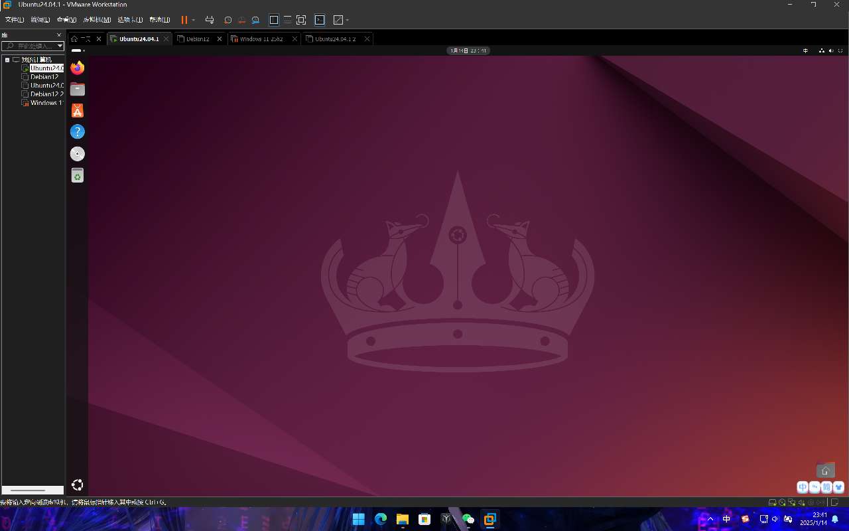Click the skin icon on input bar
This screenshot has width=849, height=531.
[x=838, y=487]
